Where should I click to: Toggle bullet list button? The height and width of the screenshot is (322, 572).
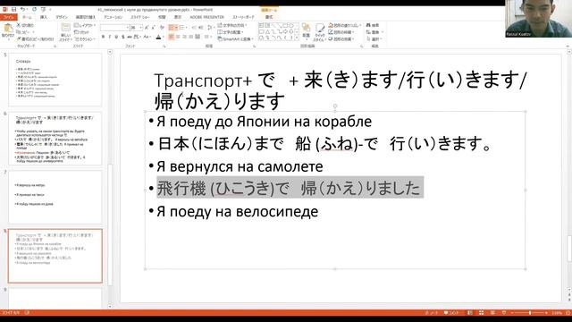[171, 28]
